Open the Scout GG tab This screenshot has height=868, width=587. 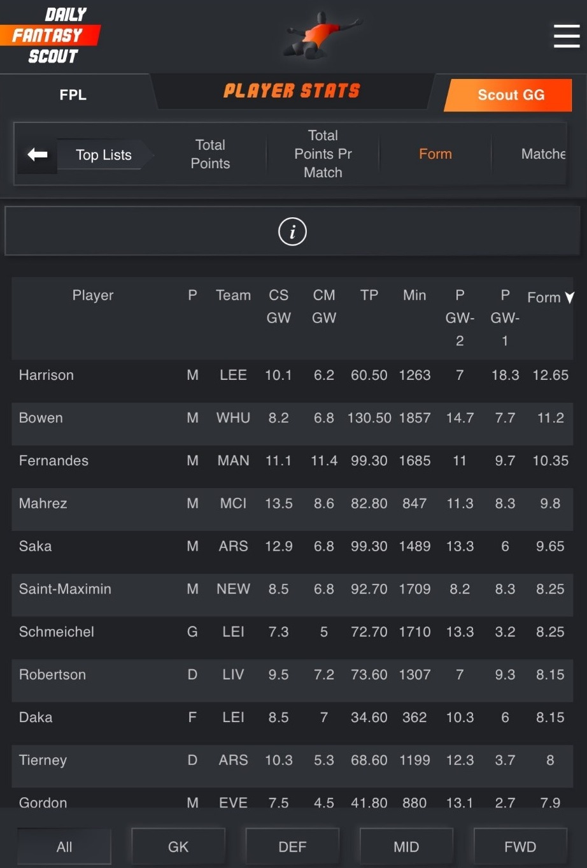point(511,95)
